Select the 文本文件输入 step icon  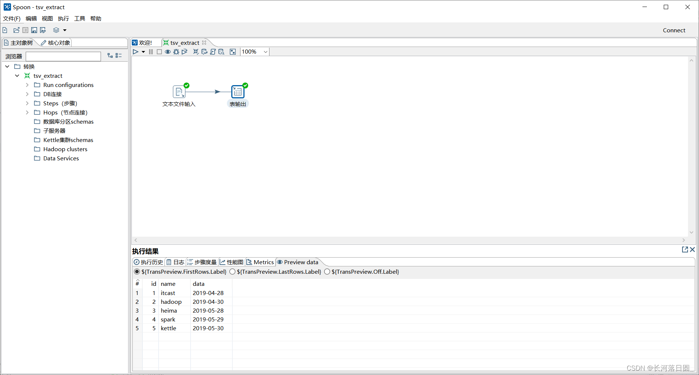pos(179,92)
